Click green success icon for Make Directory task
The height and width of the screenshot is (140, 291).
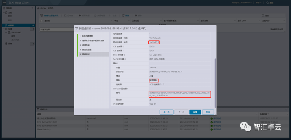[211, 129]
